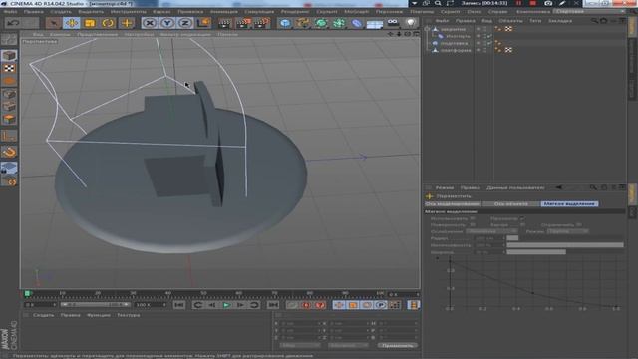This screenshot has width=638, height=359.
Task: Toggle the Просмотр checkbox
Action: pyautogui.click(x=522, y=218)
